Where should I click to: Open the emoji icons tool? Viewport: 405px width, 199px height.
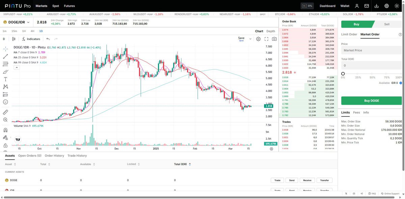(x=5, y=102)
